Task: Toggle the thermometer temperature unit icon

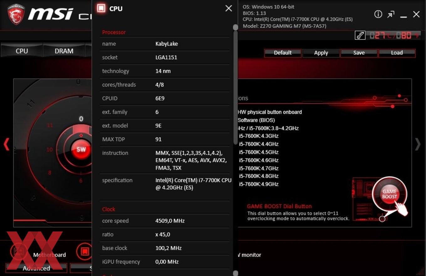Action: pyautogui.click(x=360, y=35)
